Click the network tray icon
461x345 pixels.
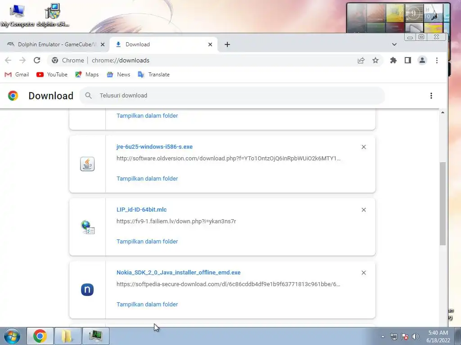(393, 336)
